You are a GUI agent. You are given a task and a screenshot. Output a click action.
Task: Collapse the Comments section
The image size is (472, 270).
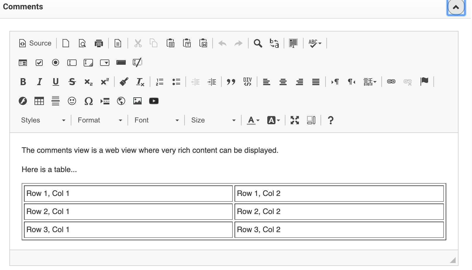[x=456, y=7]
